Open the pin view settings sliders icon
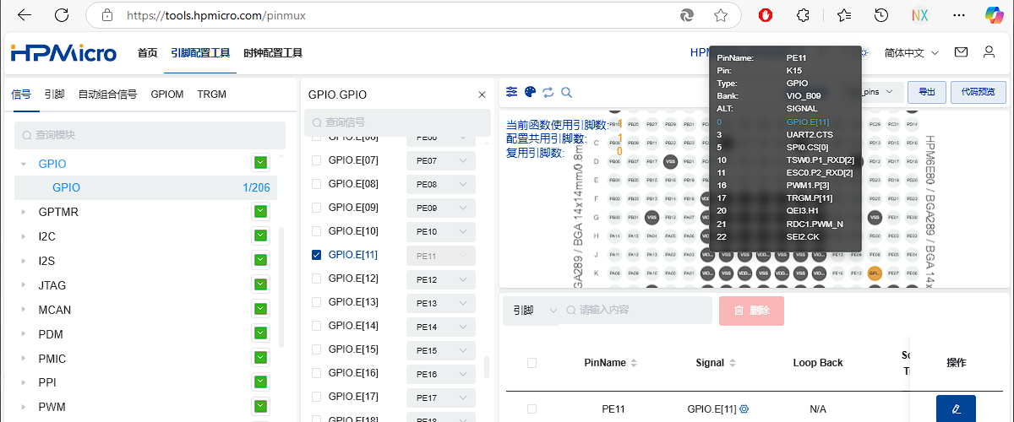1014x422 pixels. 512,92
